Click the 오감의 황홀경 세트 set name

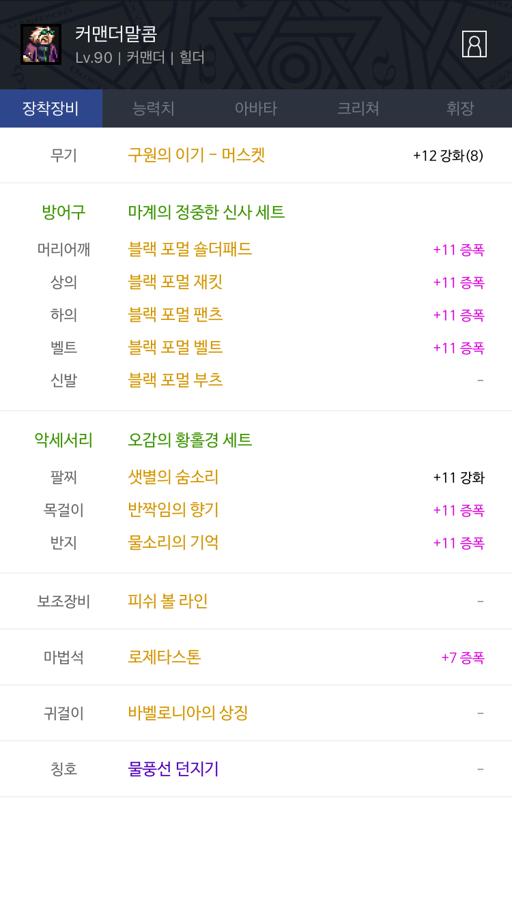coord(190,440)
